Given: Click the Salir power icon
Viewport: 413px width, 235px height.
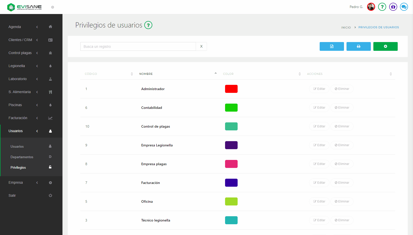Looking at the screenshot, I should tap(50, 195).
